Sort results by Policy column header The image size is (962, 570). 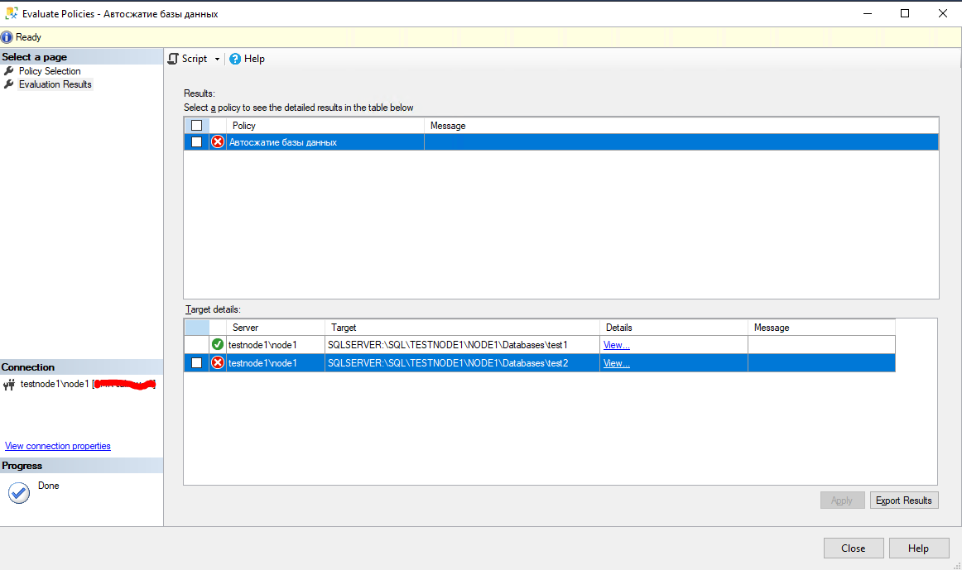point(325,125)
